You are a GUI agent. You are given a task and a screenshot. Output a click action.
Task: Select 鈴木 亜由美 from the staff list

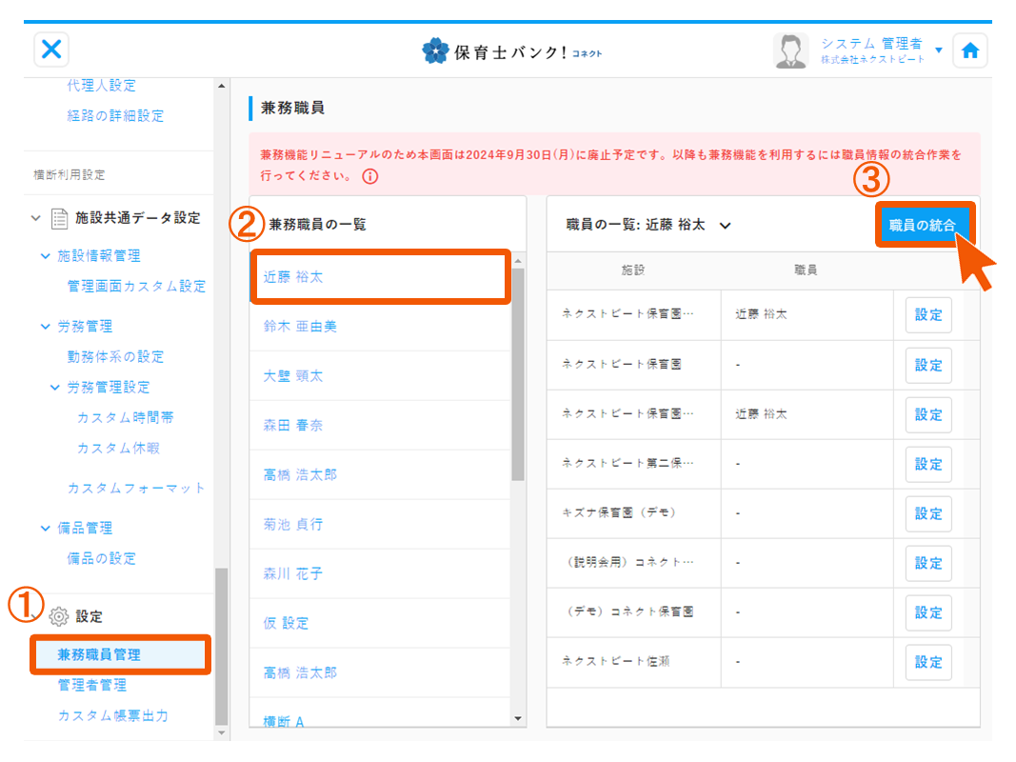pos(300,327)
